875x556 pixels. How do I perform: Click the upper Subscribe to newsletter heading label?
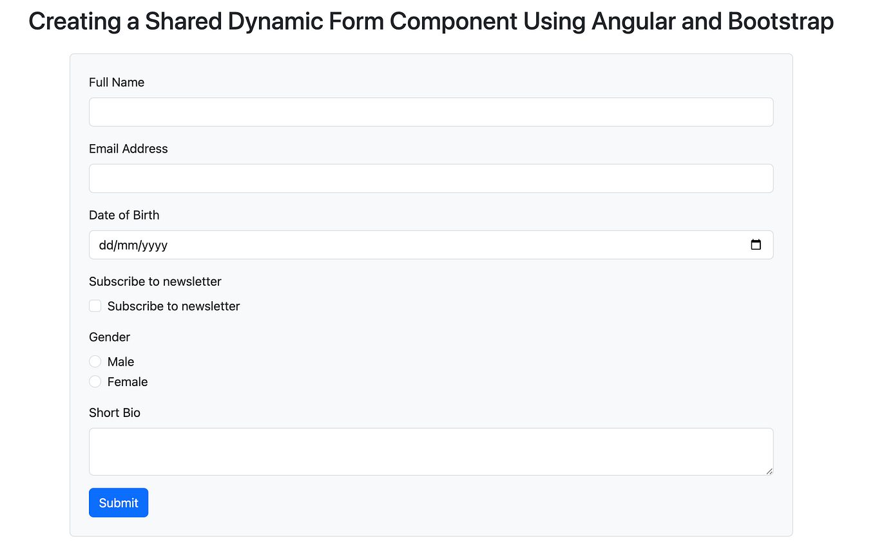tap(155, 281)
